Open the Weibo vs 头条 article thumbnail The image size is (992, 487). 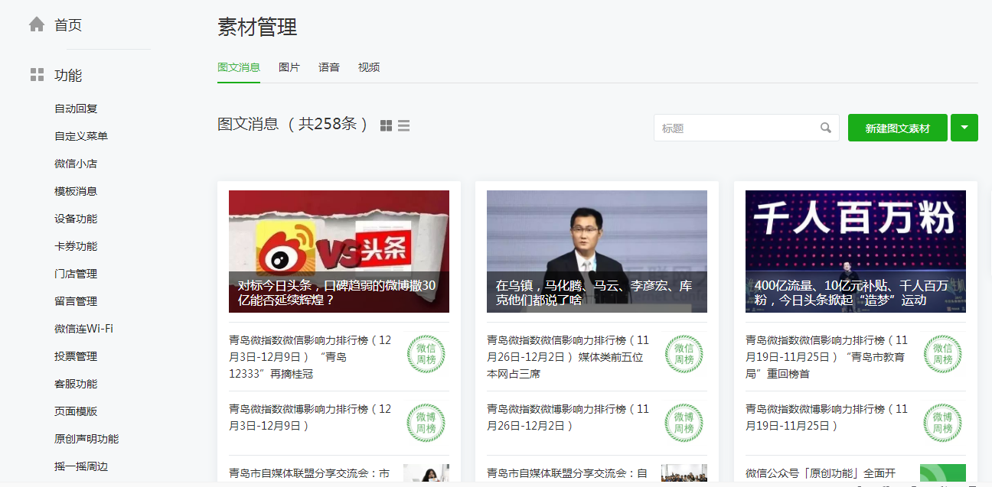[x=338, y=251]
